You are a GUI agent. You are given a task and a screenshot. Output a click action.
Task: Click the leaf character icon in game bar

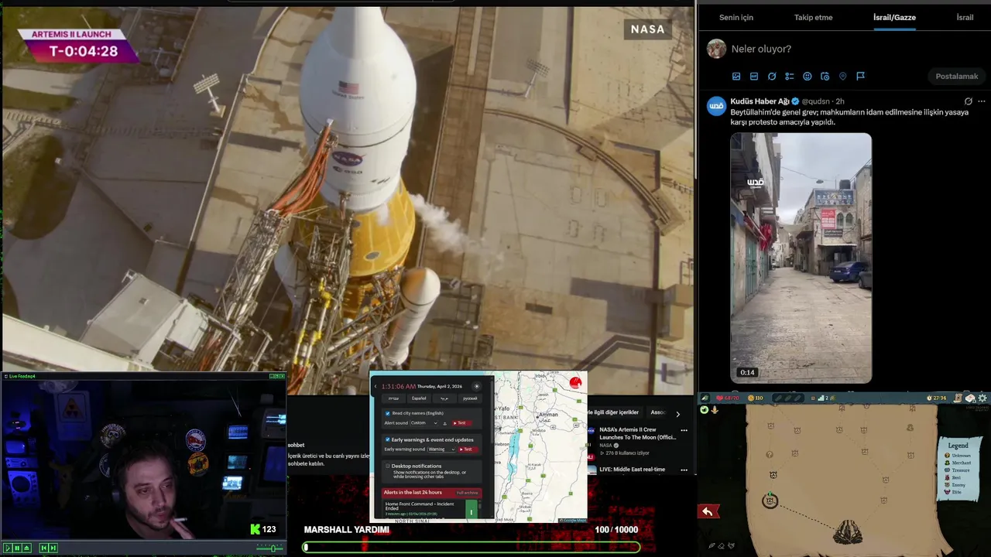[x=705, y=398]
